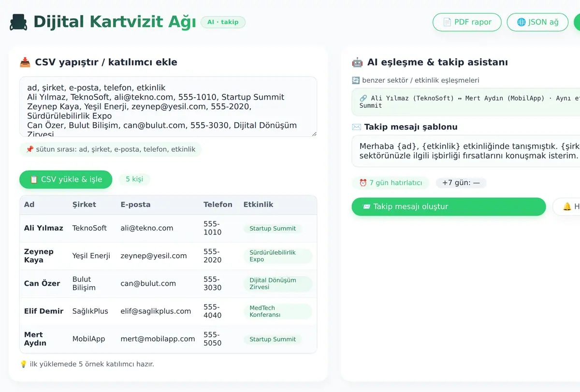Image resolution: width=580 pixels, height=392 pixels.
Task: Click the Dijital Dönüşüm Zirvesi event tag
Action: (x=278, y=284)
